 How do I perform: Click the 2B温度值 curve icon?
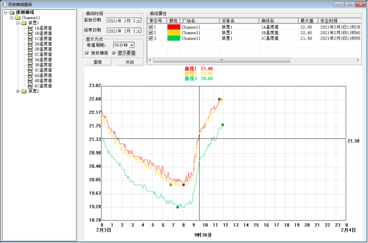(31, 49)
